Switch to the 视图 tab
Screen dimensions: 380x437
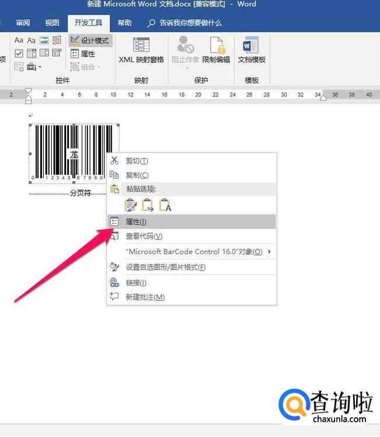tap(52, 23)
